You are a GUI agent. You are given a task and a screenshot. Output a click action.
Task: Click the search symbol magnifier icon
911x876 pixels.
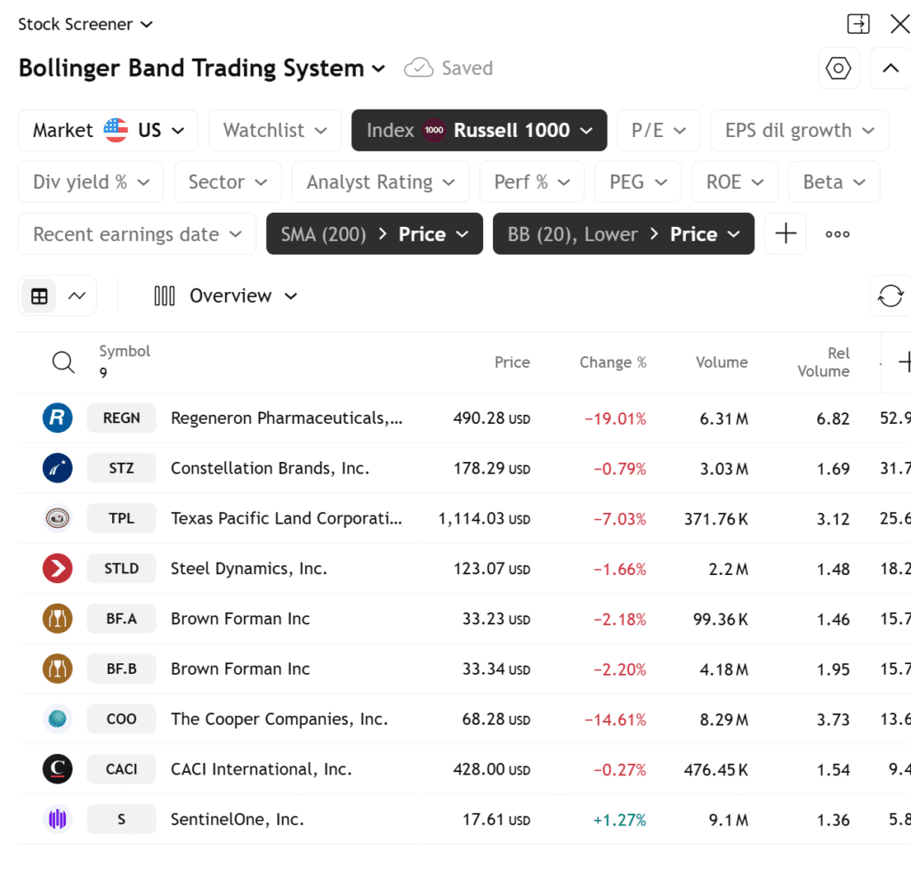point(63,362)
